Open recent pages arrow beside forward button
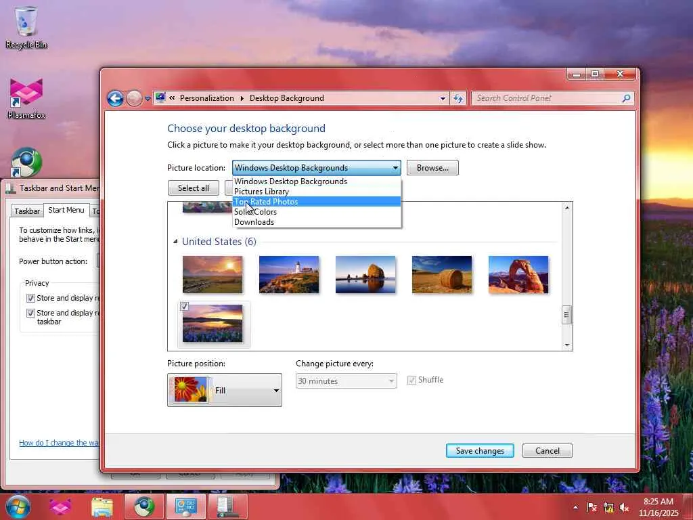This screenshot has width=693, height=520. click(148, 99)
